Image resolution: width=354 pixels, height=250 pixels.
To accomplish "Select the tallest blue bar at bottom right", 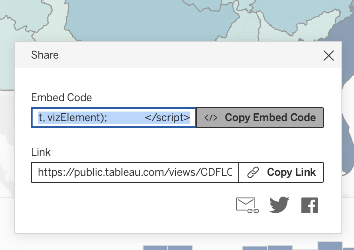I will tap(330, 246).
